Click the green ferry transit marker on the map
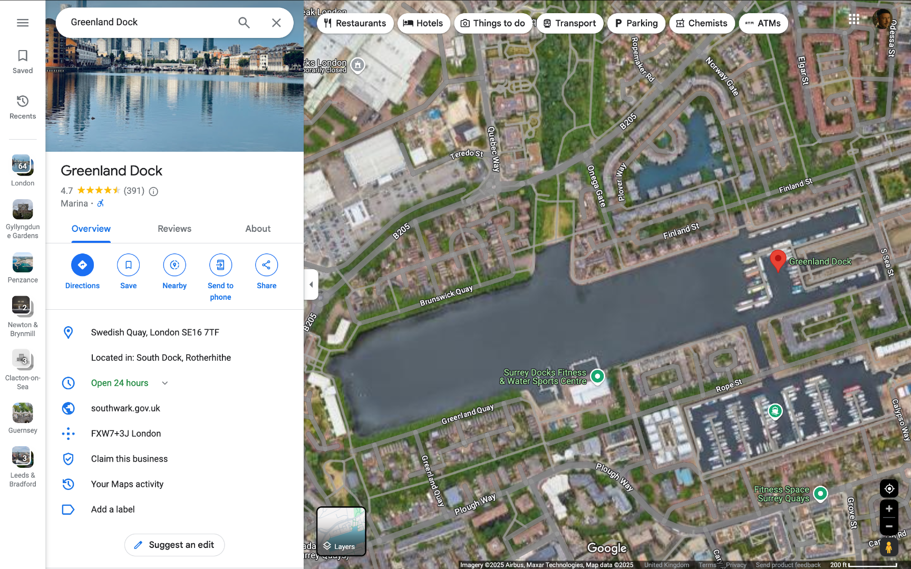This screenshot has width=911, height=569. pos(775,411)
